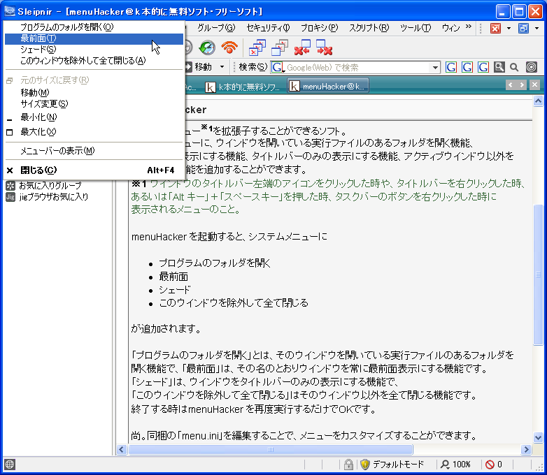Click vertical scrollbar down arrow
Screen dimensions: 547x475
coord(538,437)
